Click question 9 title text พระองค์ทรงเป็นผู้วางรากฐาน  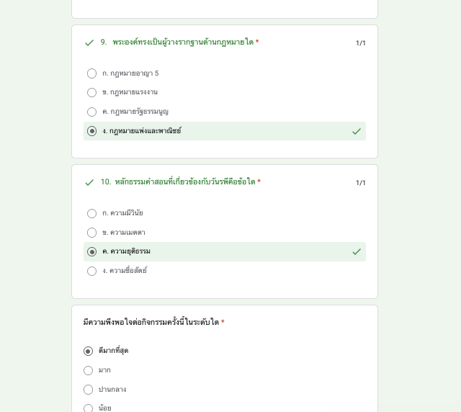[x=183, y=42]
